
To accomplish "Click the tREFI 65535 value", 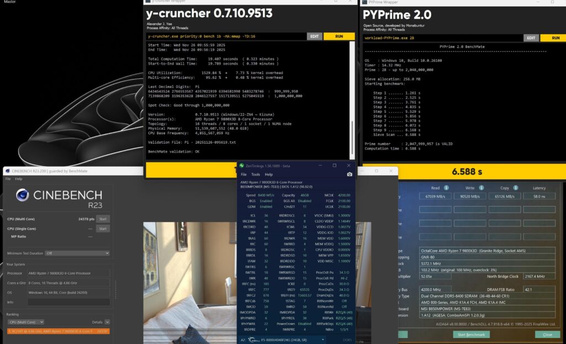I will tap(305, 289).
